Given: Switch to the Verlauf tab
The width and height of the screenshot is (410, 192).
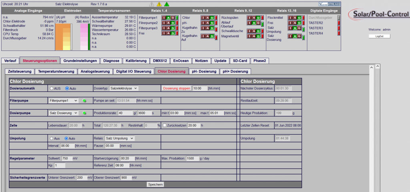Looking at the screenshot, I should tap(10, 61).
